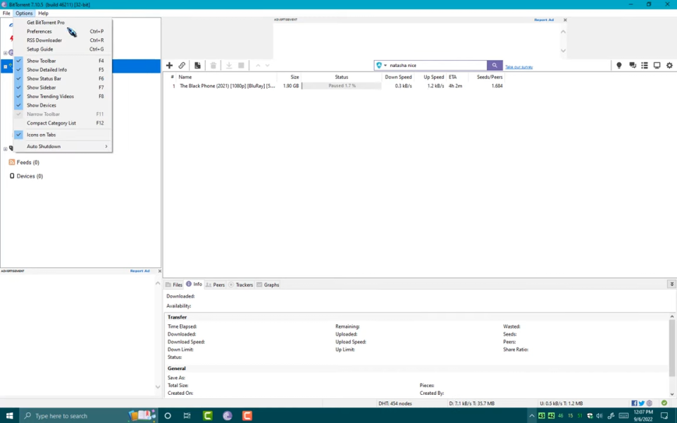This screenshot has width=677, height=423.
Task: Click the search field containing natasha nice
Action: tap(437, 66)
